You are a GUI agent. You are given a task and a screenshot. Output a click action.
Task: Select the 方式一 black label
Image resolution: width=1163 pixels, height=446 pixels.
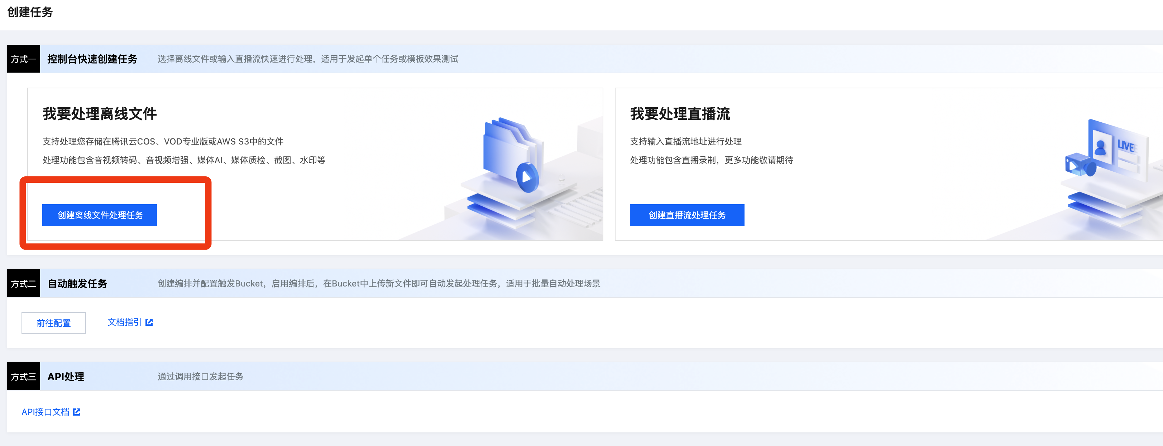point(24,59)
